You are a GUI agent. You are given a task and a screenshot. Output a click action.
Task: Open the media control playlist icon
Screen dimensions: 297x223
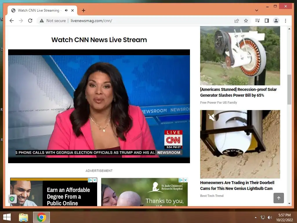tap(257, 21)
